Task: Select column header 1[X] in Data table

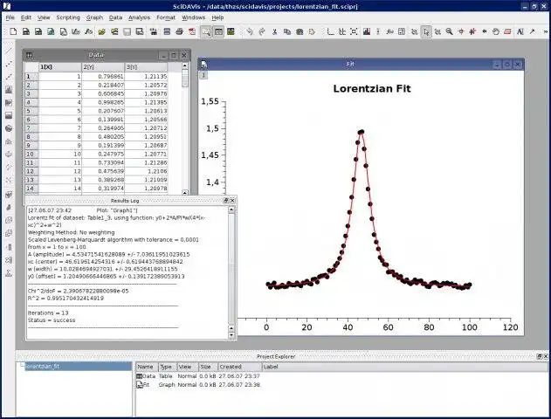Action: 60,67
